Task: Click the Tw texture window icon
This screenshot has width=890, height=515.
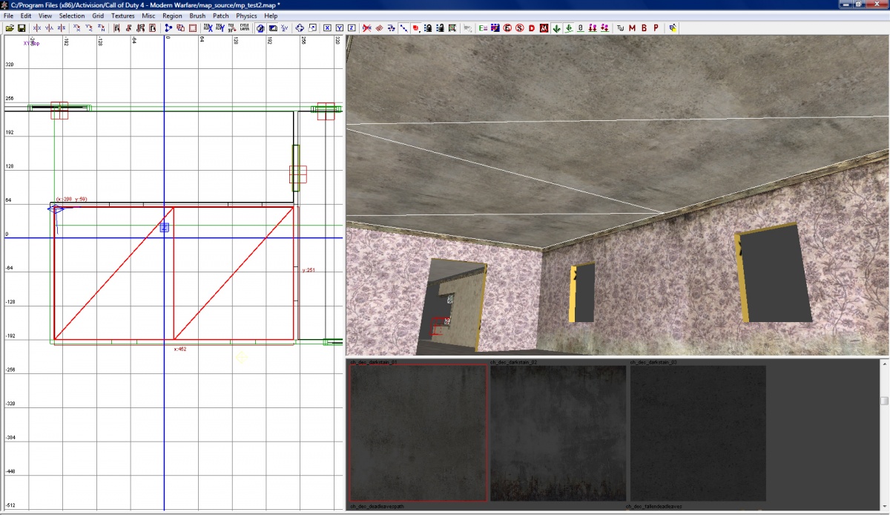Action: [x=620, y=28]
